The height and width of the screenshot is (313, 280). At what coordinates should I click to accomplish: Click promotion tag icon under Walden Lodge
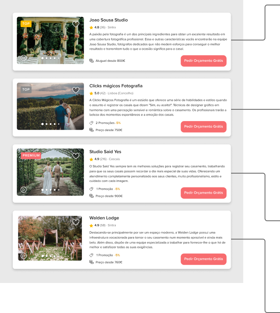(x=92, y=255)
